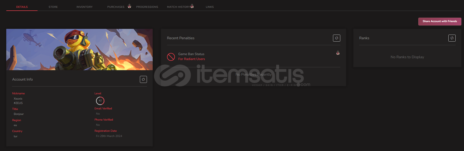Click Share Account with Friends button
The image size is (464, 151).
[440, 21]
